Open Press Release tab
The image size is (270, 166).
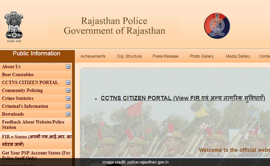coord(165,56)
